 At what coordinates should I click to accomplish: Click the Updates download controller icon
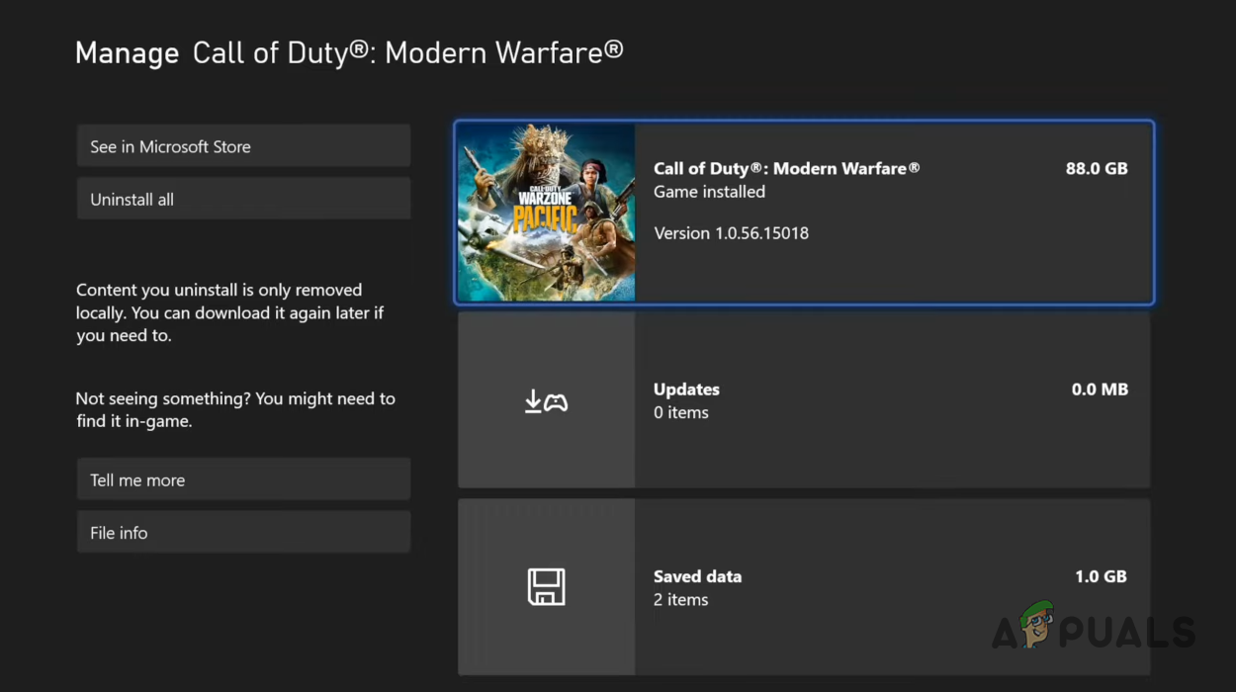pyautogui.click(x=546, y=401)
